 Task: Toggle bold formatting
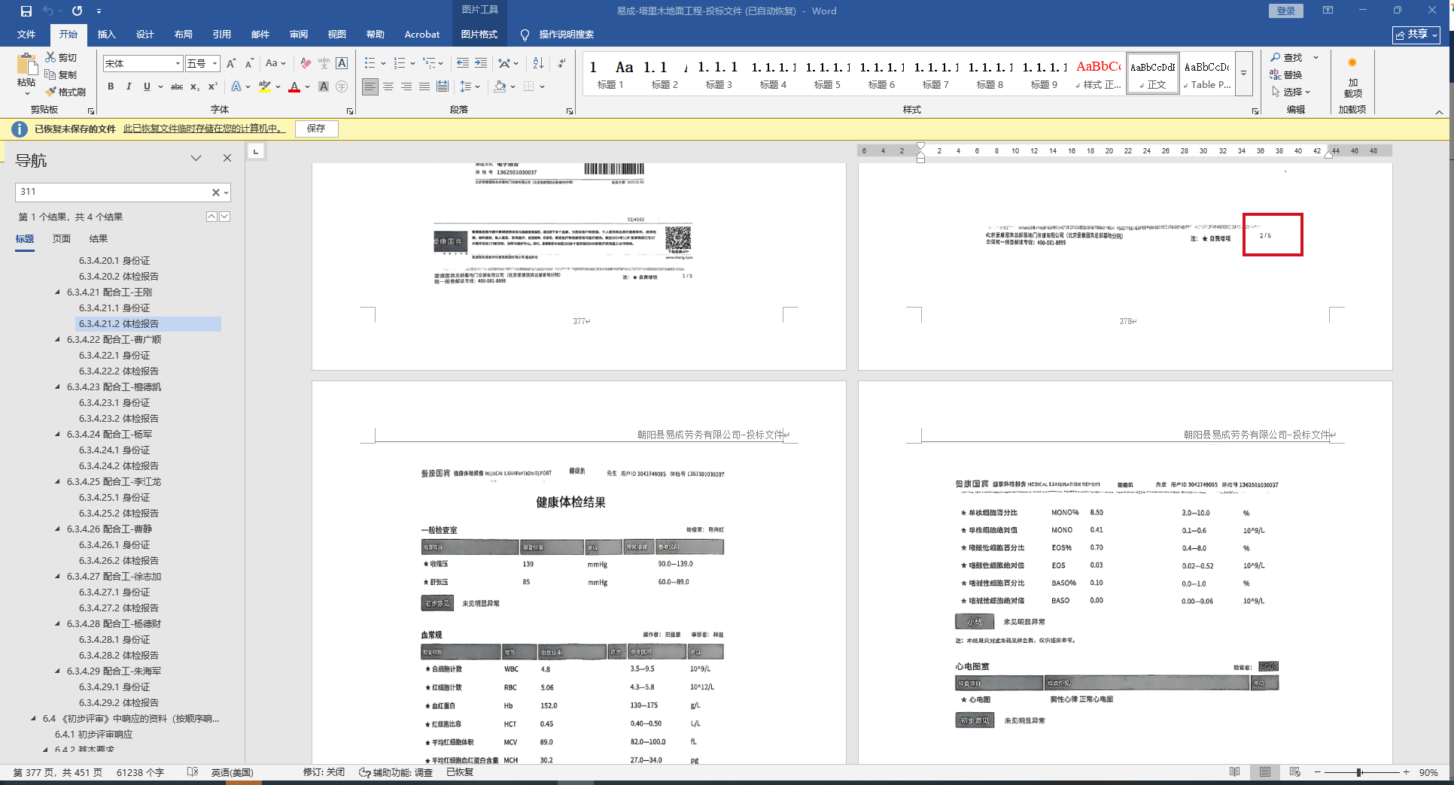coord(111,86)
